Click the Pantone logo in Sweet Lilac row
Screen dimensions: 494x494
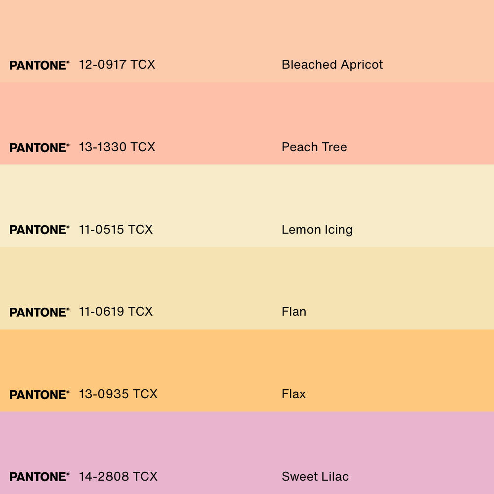(39, 477)
